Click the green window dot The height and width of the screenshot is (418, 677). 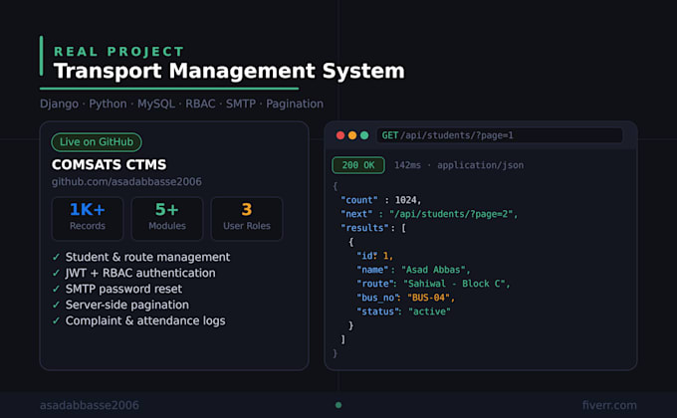click(x=364, y=135)
